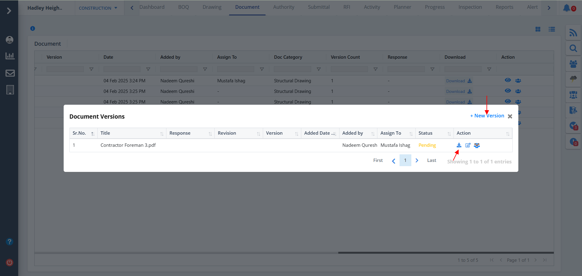Open the RSS feed icon in right sidebar
582x276 pixels.
tap(573, 33)
